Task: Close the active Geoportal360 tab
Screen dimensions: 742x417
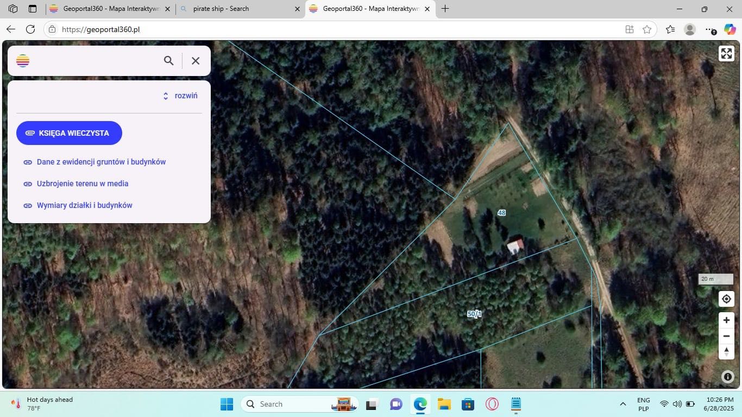Action: [427, 9]
